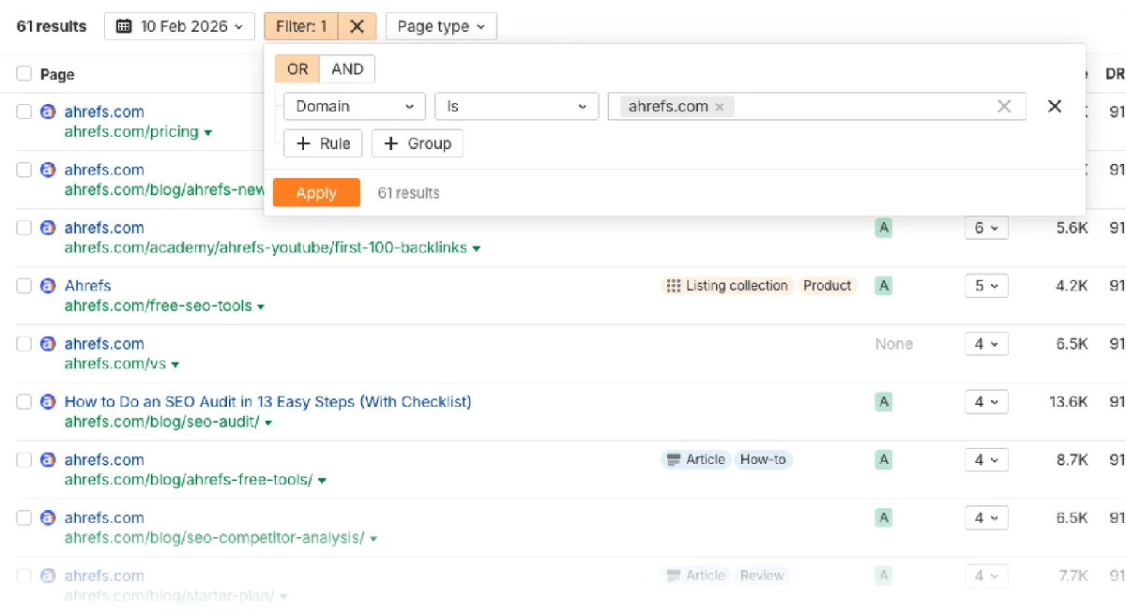
Task: Click the calendar icon next to 10 Feb 2026
Action: point(124,26)
